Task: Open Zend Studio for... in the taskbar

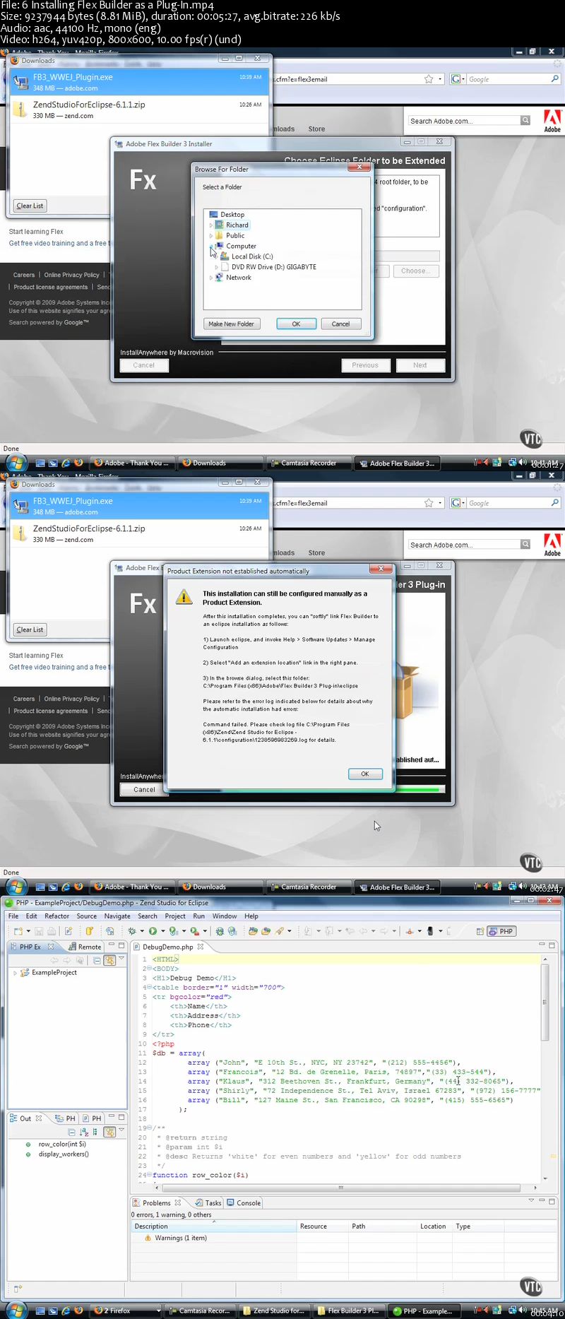Action: click(x=273, y=1311)
